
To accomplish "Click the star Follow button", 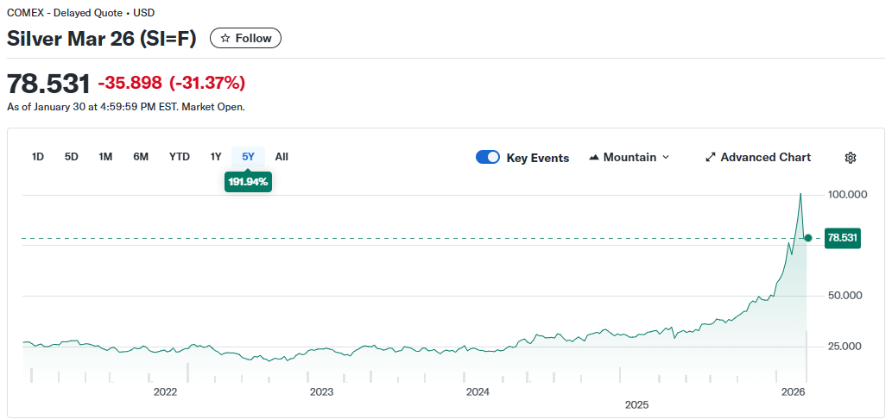I will tap(245, 38).
